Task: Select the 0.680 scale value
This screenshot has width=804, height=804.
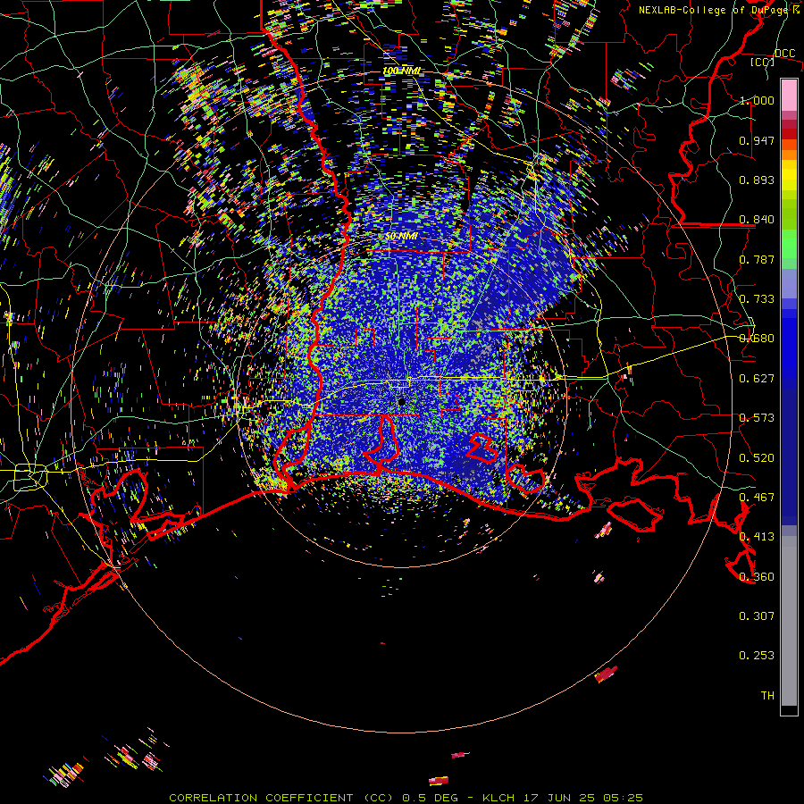Action: pyautogui.click(x=757, y=339)
